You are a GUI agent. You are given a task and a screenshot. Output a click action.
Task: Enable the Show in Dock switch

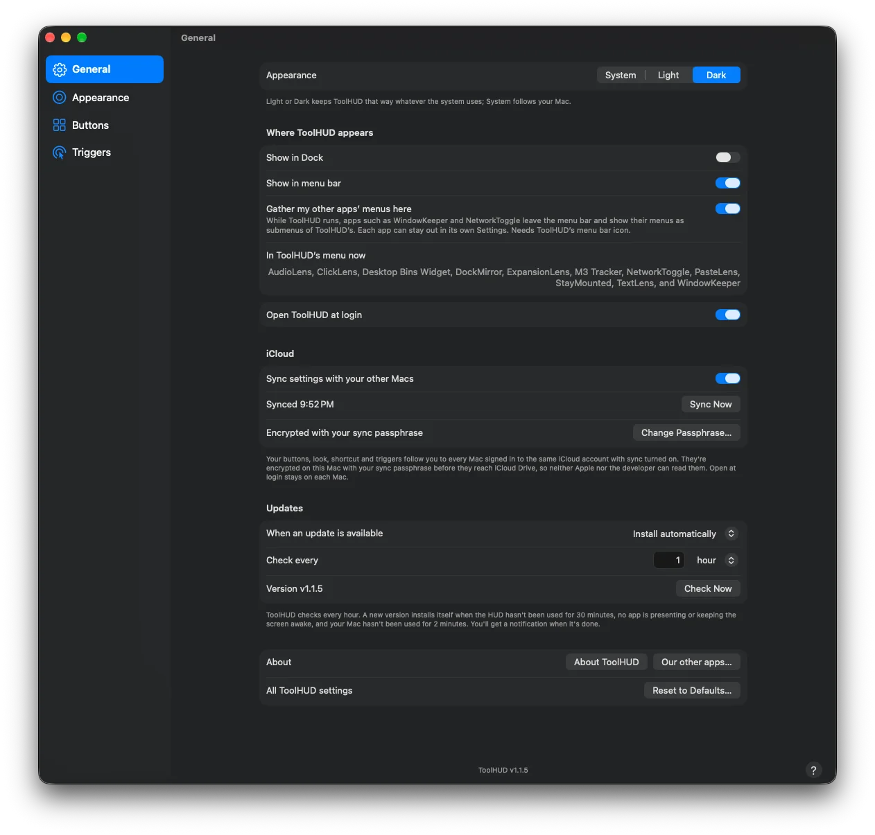(728, 157)
